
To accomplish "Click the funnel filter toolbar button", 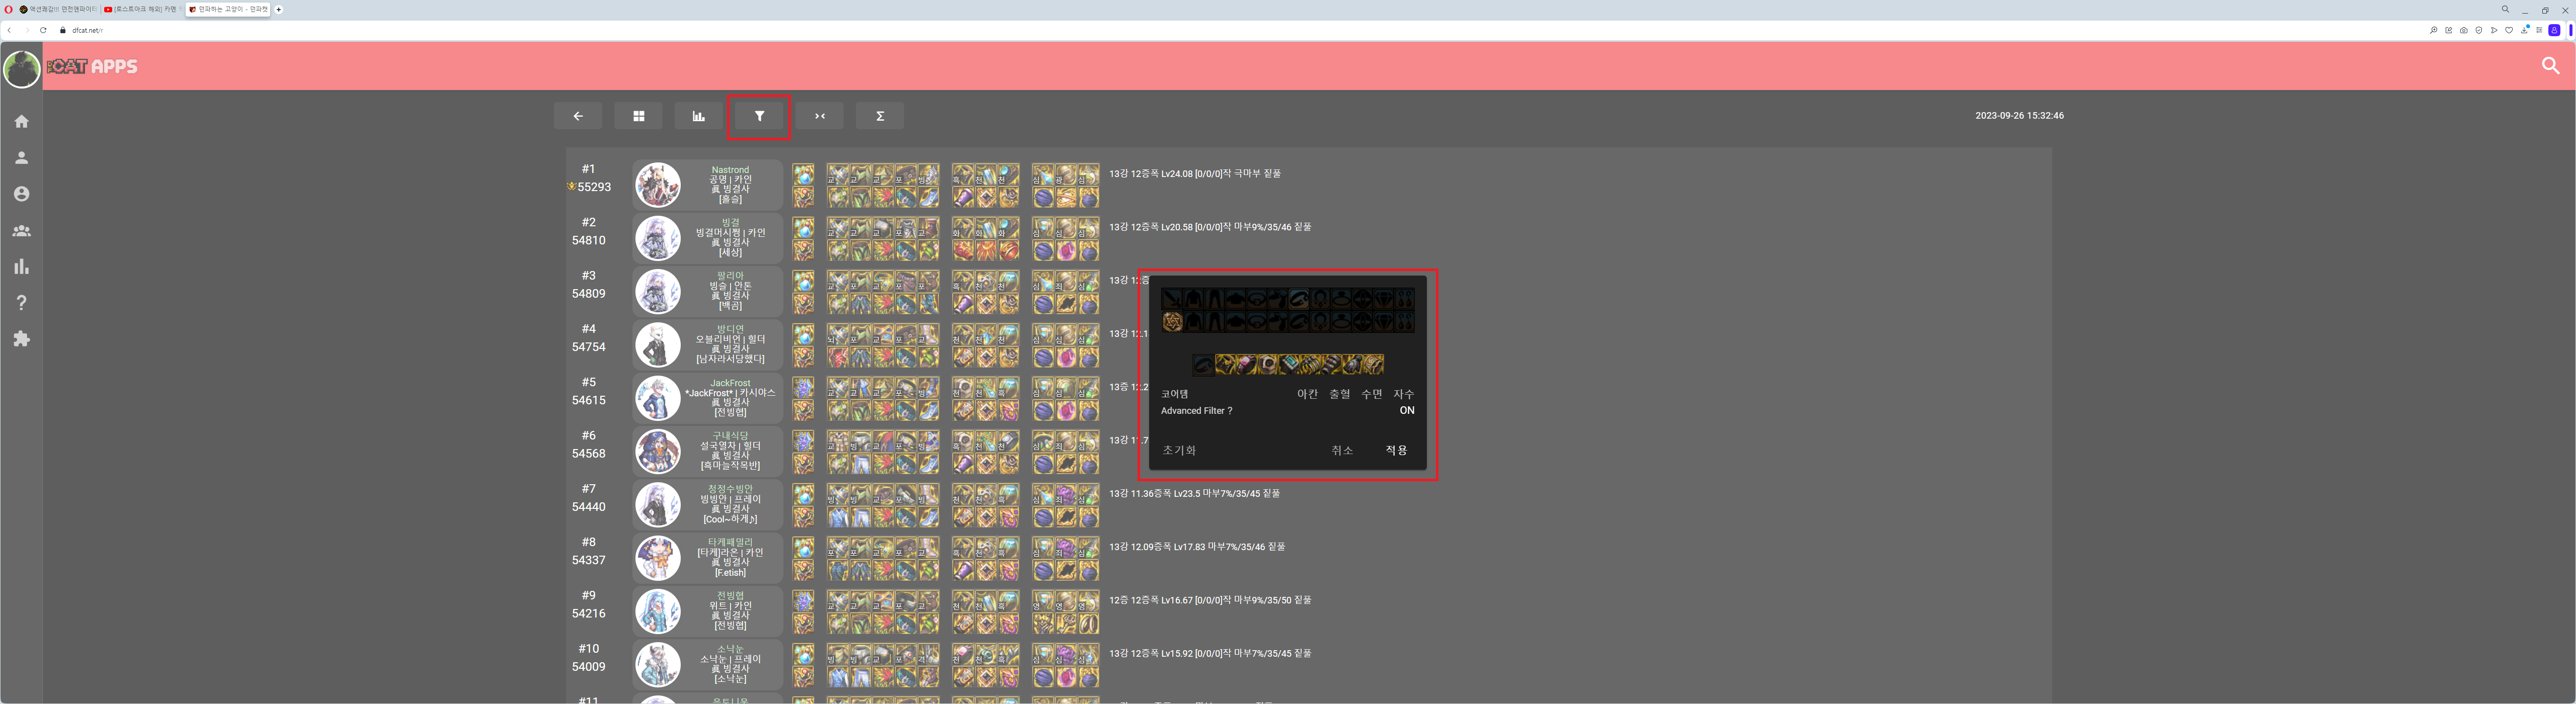I will coord(759,116).
